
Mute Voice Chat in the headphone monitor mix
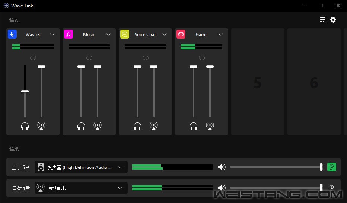137,126
